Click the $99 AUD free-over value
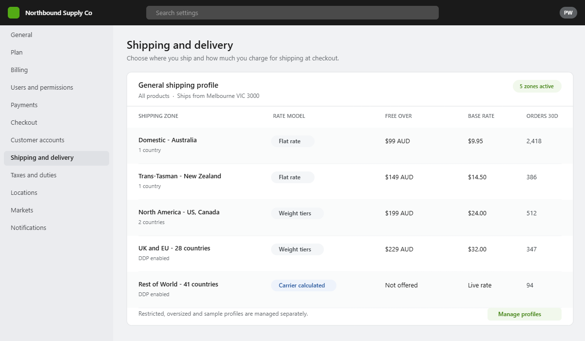585x341 pixels. click(x=397, y=141)
